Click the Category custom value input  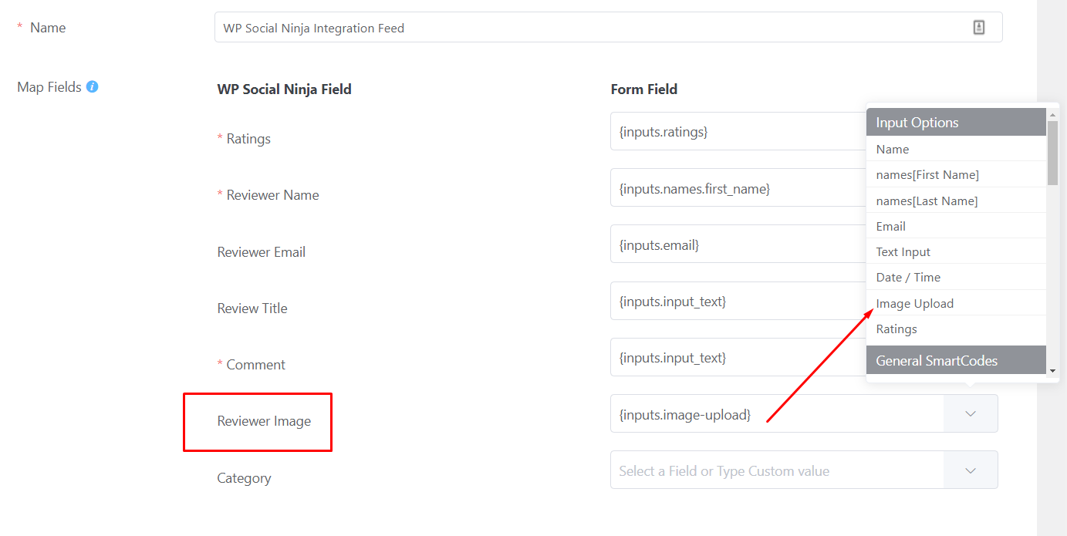(775, 470)
